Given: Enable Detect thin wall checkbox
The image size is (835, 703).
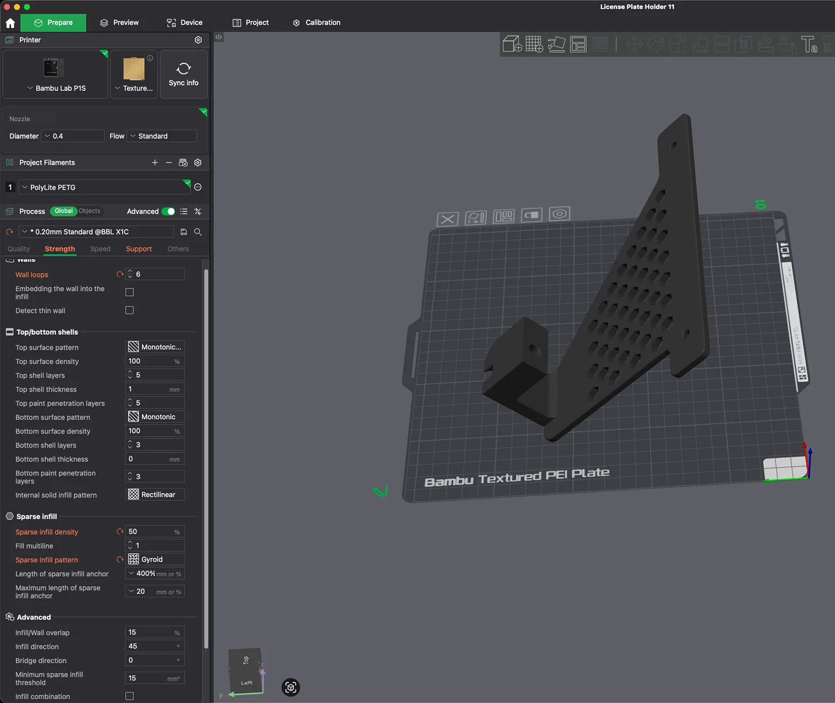Looking at the screenshot, I should pos(130,310).
